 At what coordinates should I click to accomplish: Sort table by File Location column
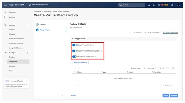[x=156, y=72]
